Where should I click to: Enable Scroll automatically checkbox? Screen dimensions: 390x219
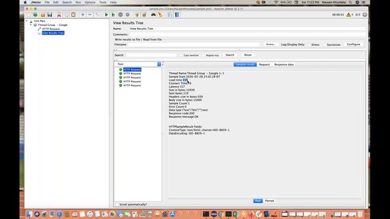click(x=116, y=204)
